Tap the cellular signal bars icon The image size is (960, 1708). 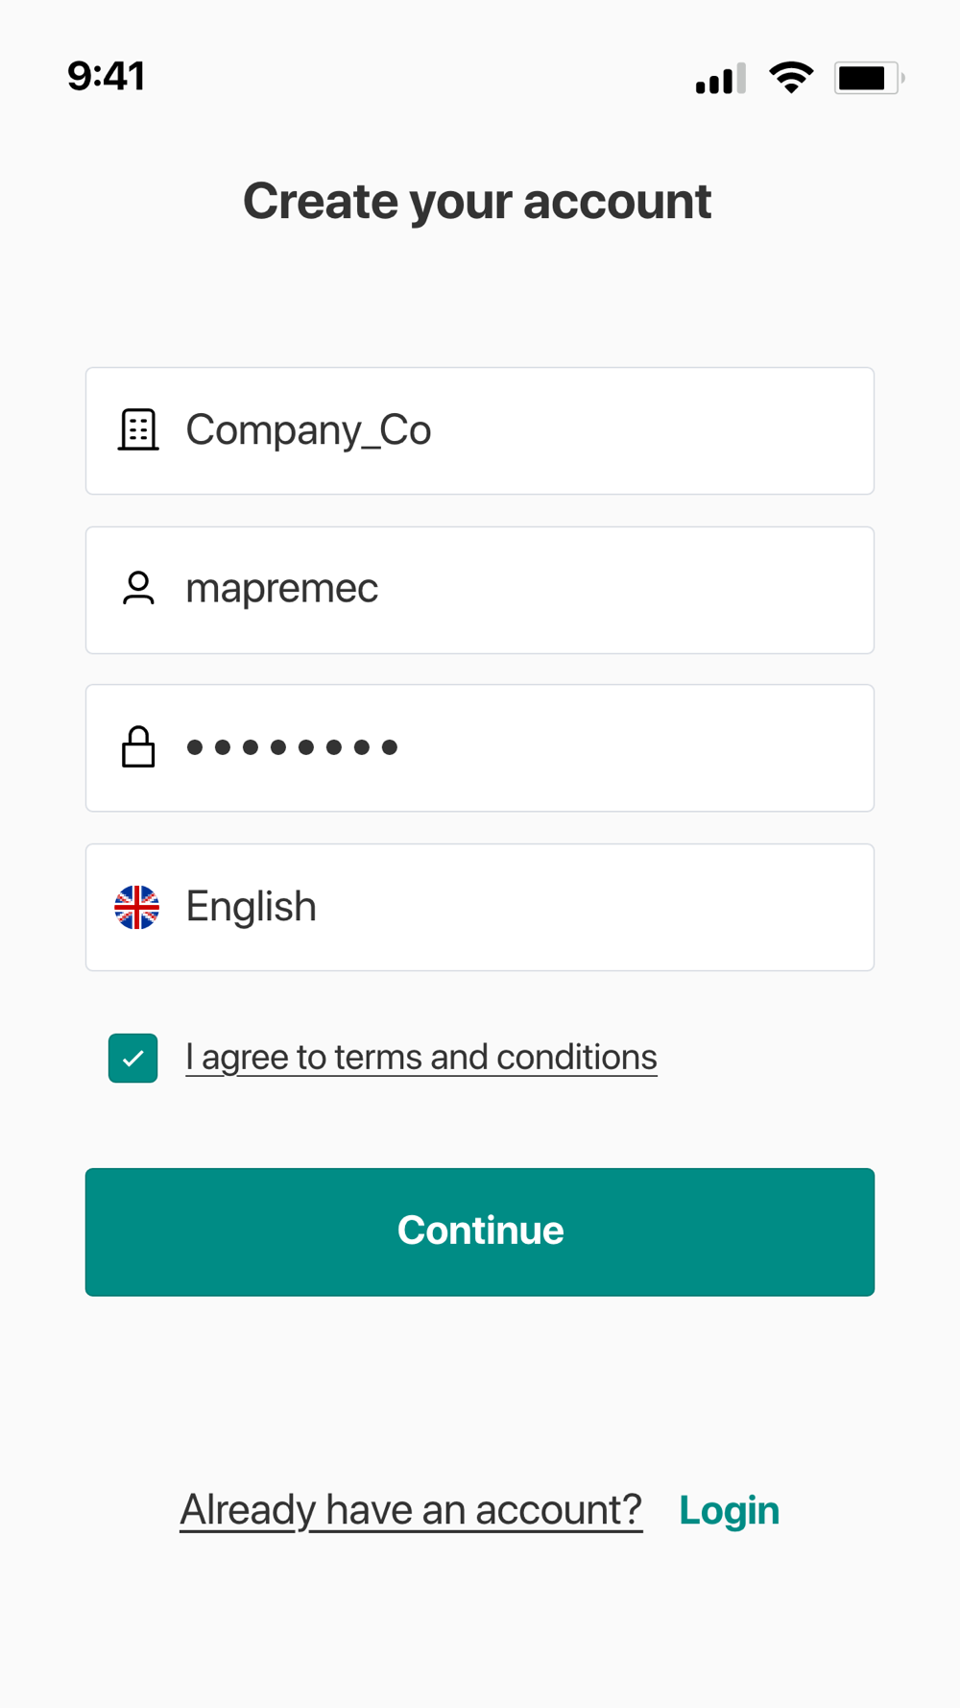click(720, 79)
